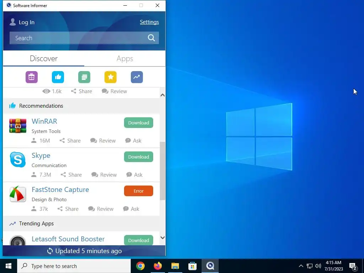Click the Software Informer taskbar icon
364x273 pixels.
coord(210,266)
